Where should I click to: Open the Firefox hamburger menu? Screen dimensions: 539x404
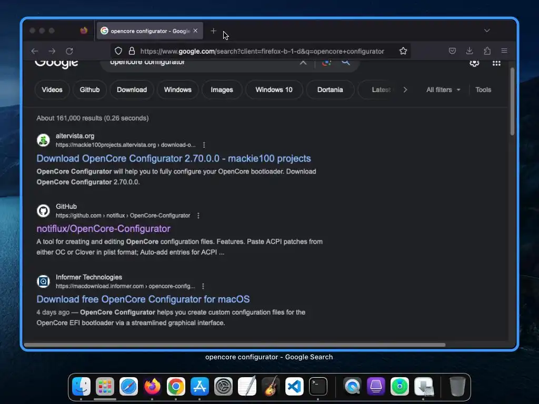point(504,51)
